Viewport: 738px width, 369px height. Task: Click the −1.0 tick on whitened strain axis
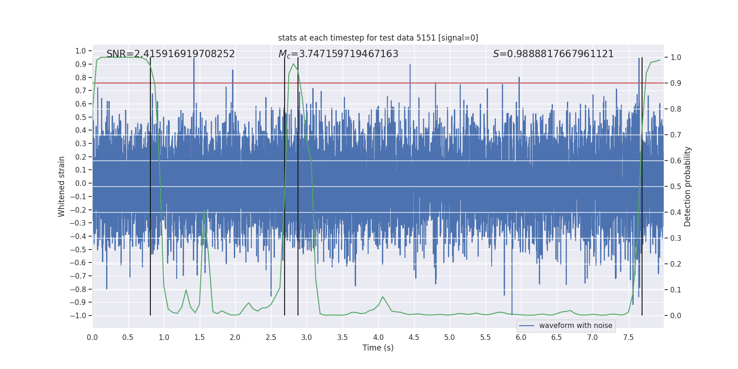78,315
